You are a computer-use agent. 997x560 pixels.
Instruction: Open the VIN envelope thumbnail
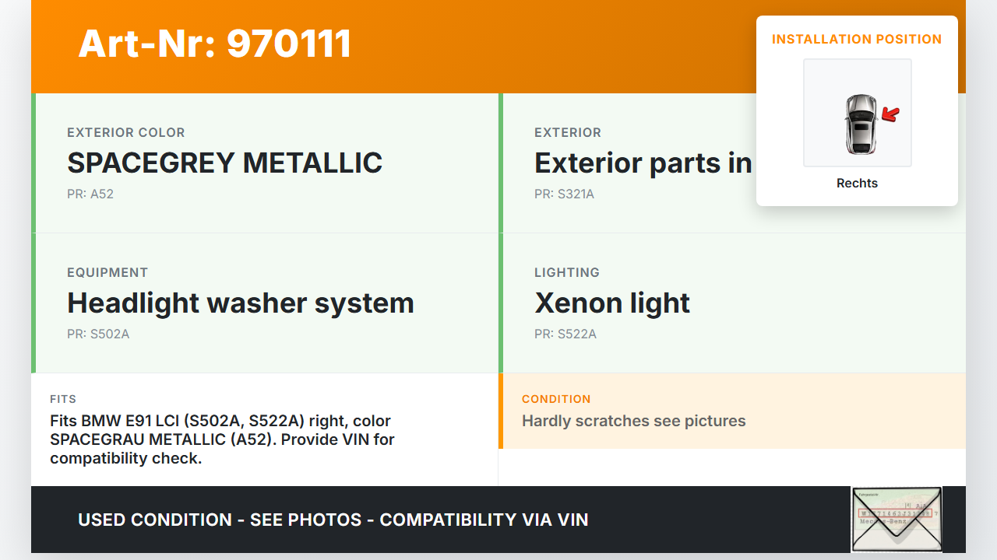(x=897, y=519)
